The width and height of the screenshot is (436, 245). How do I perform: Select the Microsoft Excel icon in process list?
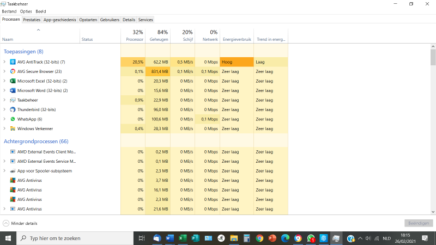tap(13, 81)
